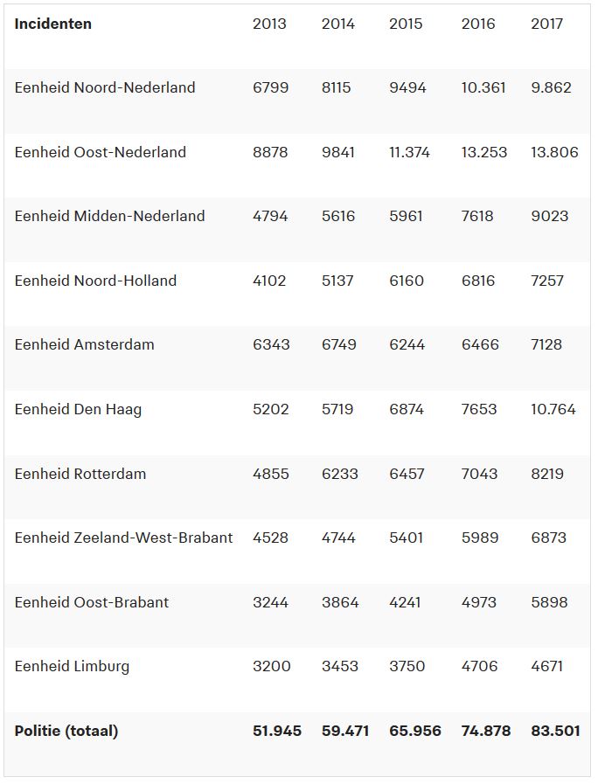Click the Eenheid Noord-Holland row label
This screenshot has height=784, width=598.
[x=95, y=281]
